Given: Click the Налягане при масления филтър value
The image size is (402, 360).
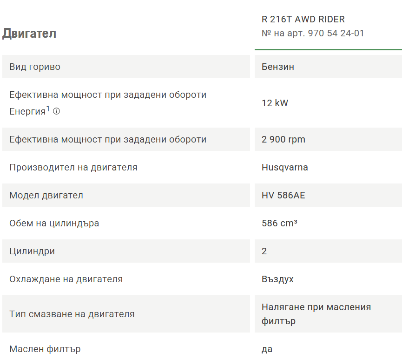Looking at the screenshot, I should pos(316,314).
